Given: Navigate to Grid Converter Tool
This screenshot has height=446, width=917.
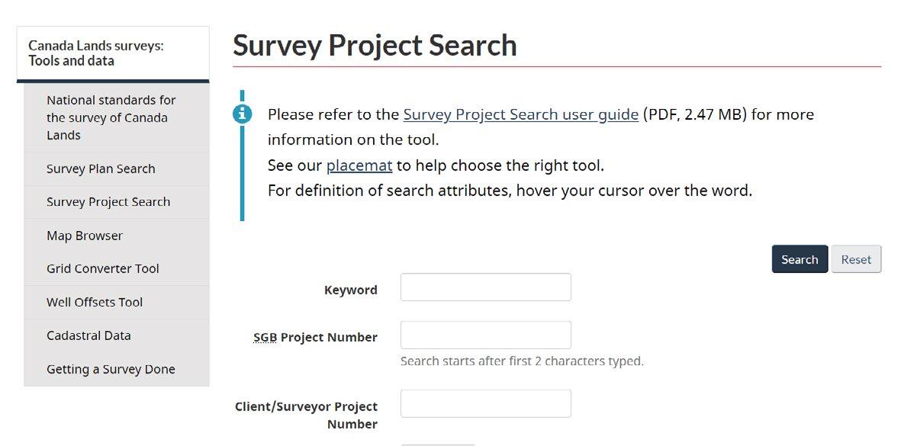Looking at the screenshot, I should pos(103,268).
